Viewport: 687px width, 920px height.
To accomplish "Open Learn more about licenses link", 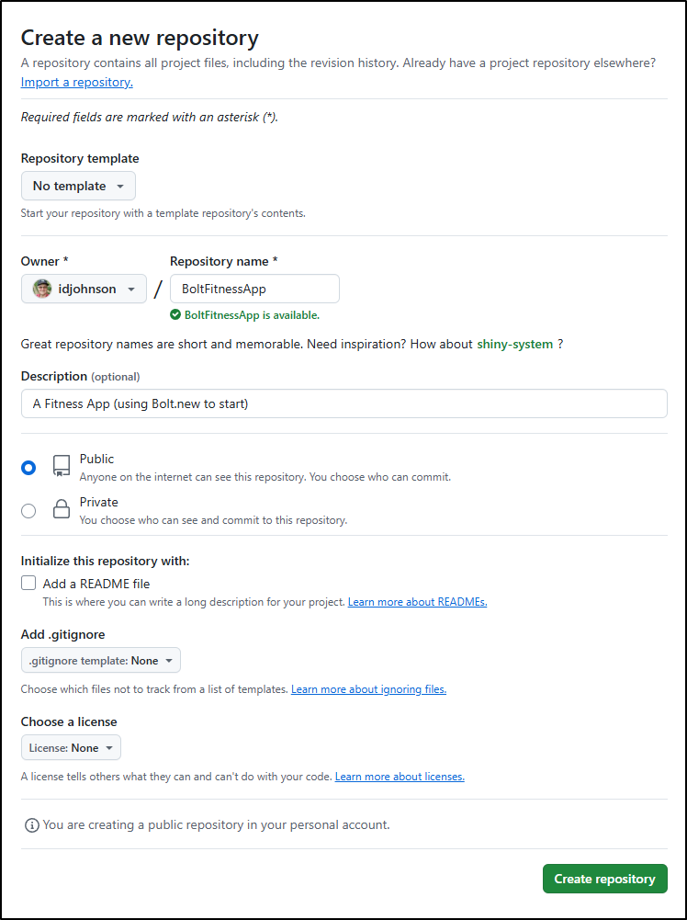I will point(400,777).
